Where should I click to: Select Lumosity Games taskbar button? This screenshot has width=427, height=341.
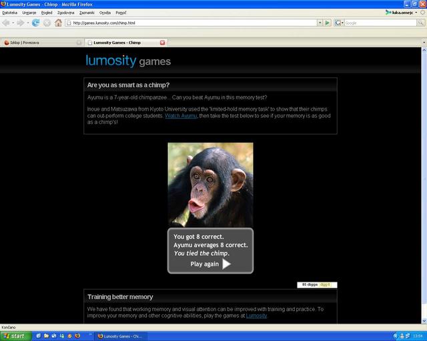[121, 336]
